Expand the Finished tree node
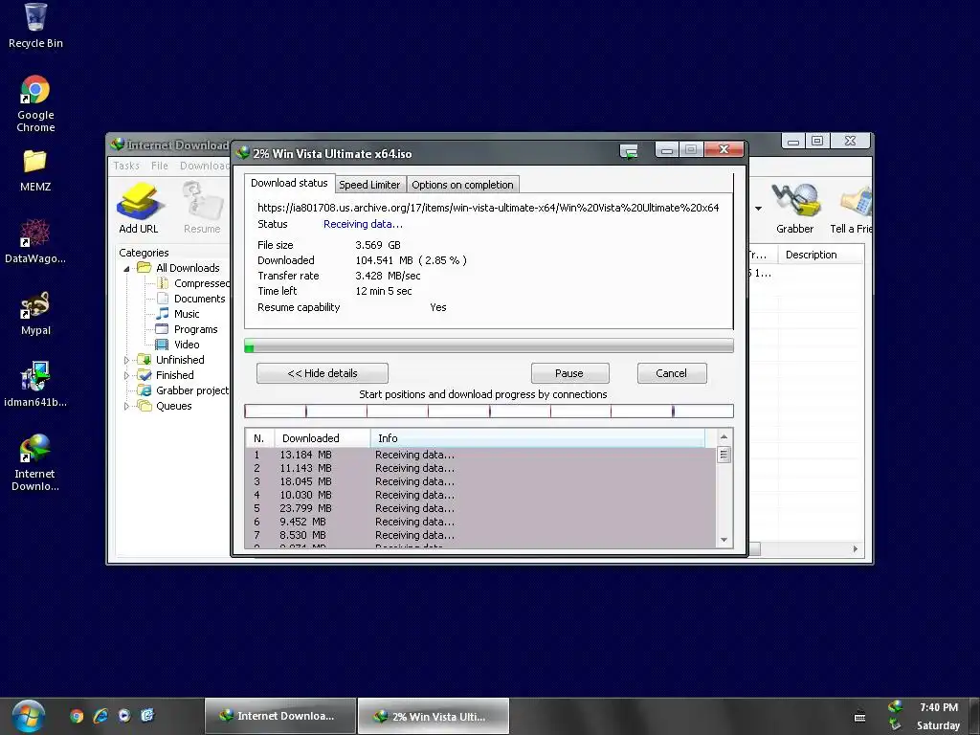980x735 pixels. click(127, 375)
